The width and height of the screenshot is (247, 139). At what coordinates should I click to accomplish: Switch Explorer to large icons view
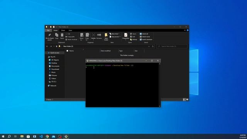[x=187, y=100]
